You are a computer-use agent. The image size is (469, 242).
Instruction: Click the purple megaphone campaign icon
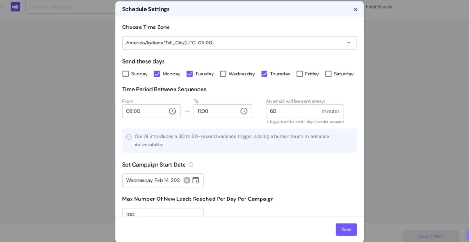point(15,7)
